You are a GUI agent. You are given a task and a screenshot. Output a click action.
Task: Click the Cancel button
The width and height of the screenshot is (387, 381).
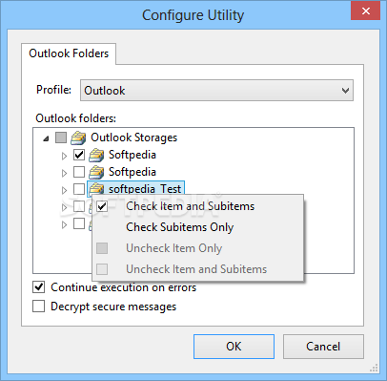click(323, 347)
